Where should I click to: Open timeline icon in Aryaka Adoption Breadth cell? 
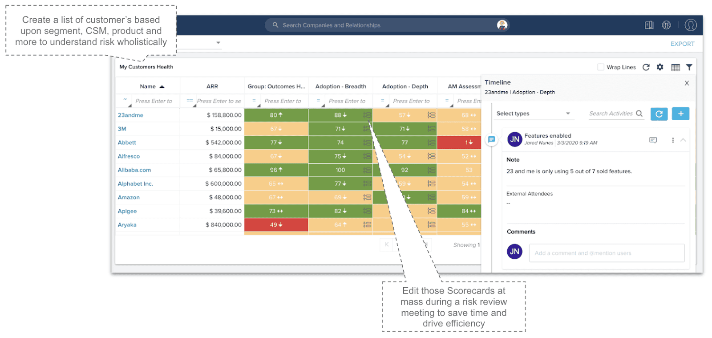[x=367, y=225]
